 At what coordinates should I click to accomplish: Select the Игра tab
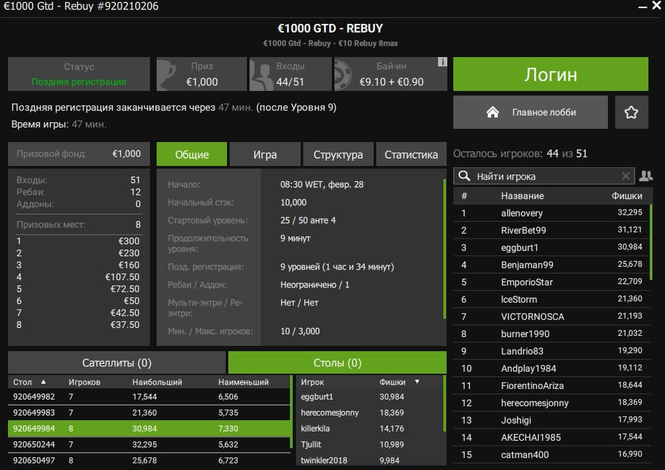[x=265, y=155]
